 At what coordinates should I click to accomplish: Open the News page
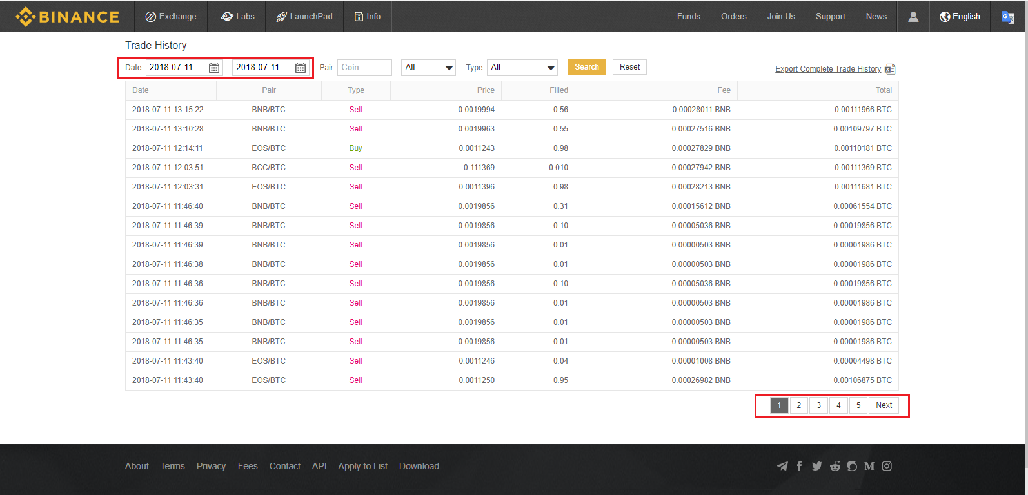point(876,17)
